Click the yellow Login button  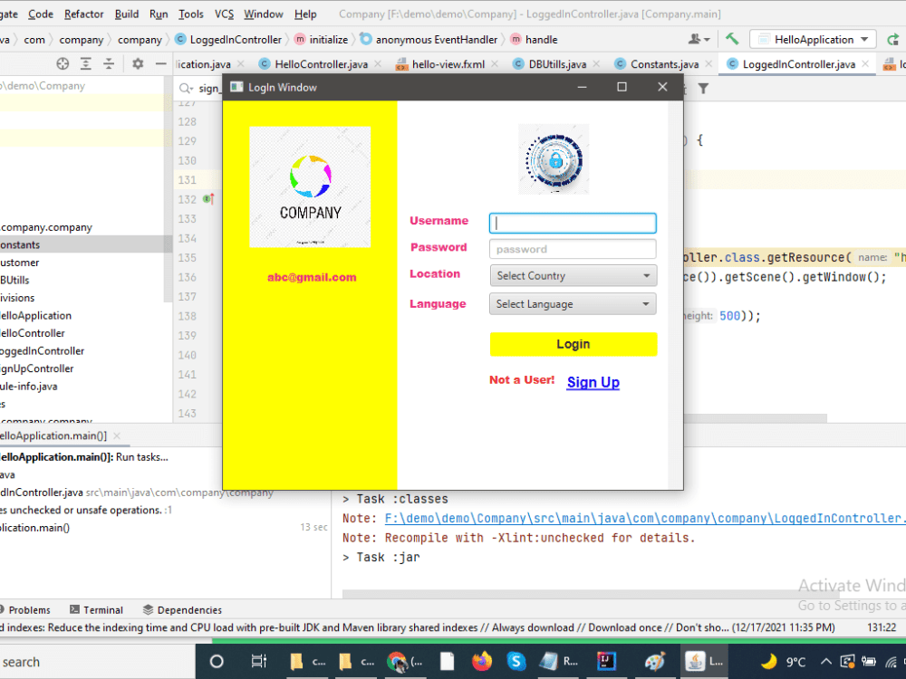coord(573,344)
